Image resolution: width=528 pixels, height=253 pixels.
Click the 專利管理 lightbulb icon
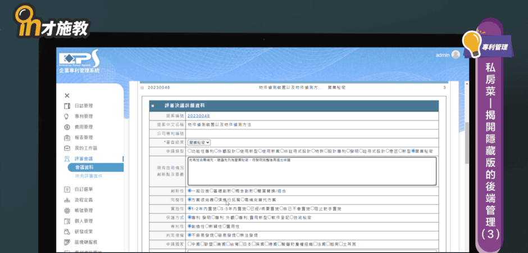point(67,116)
